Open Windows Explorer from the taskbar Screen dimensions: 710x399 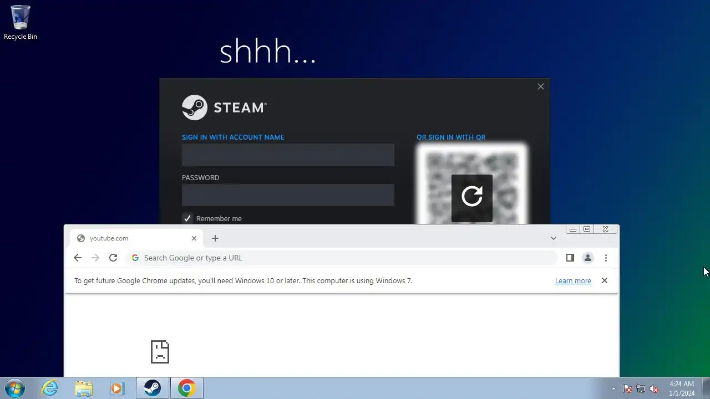84,388
